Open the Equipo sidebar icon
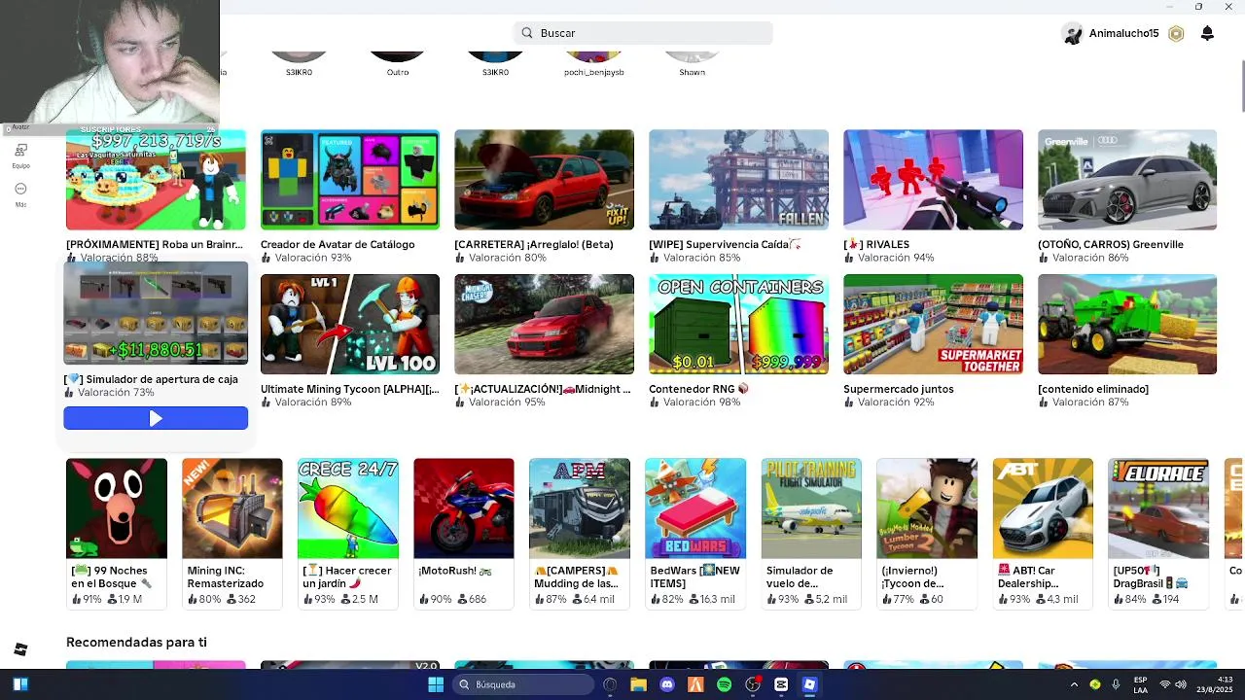This screenshot has width=1245, height=700. [20, 151]
